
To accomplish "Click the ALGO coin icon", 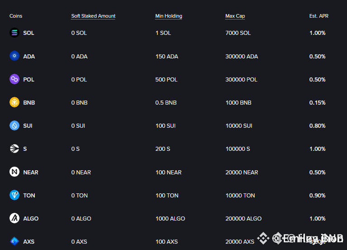I will [14, 218].
